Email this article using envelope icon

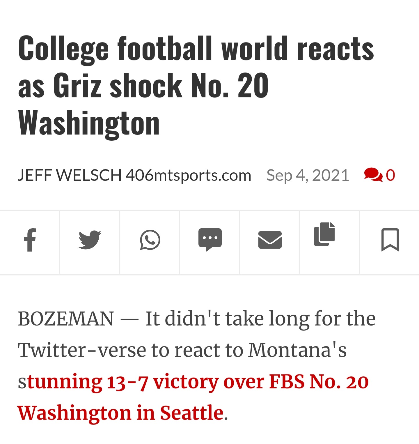click(270, 240)
